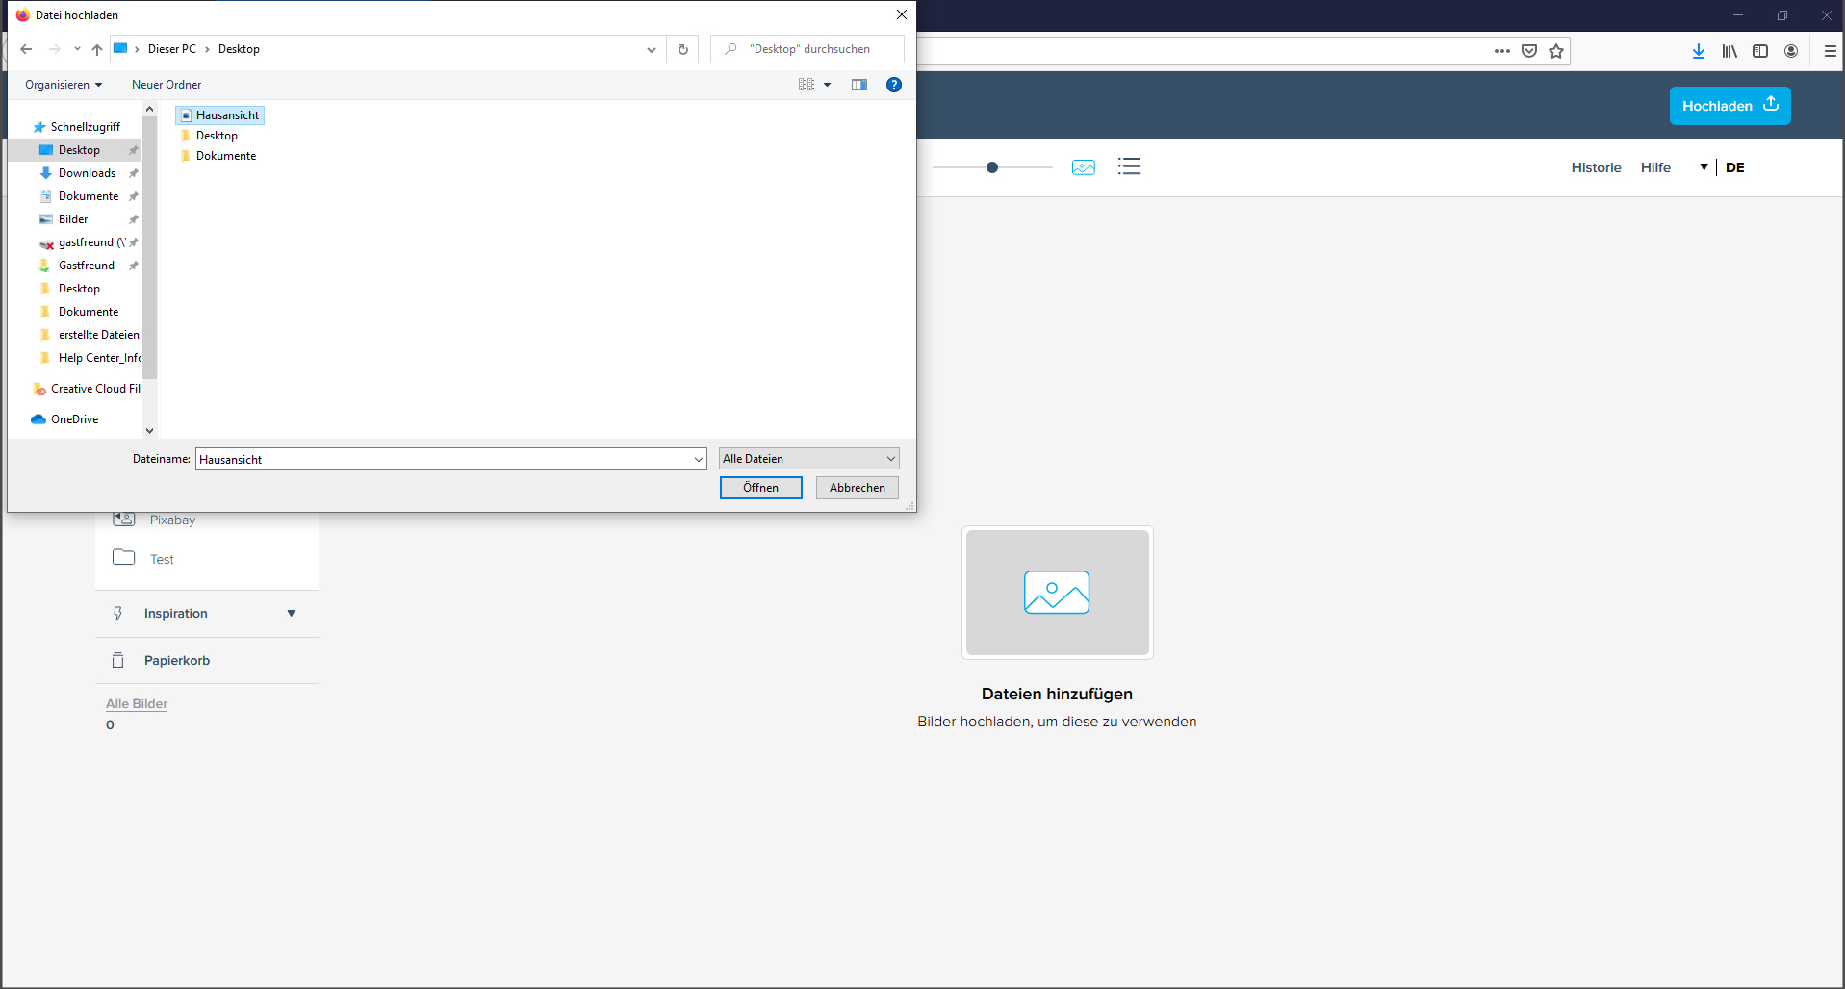Unpin Downloads from Schnellzugriff
The width and height of the screenshot is (1845, 989).
pyautogui.click(x=134, y=173)
